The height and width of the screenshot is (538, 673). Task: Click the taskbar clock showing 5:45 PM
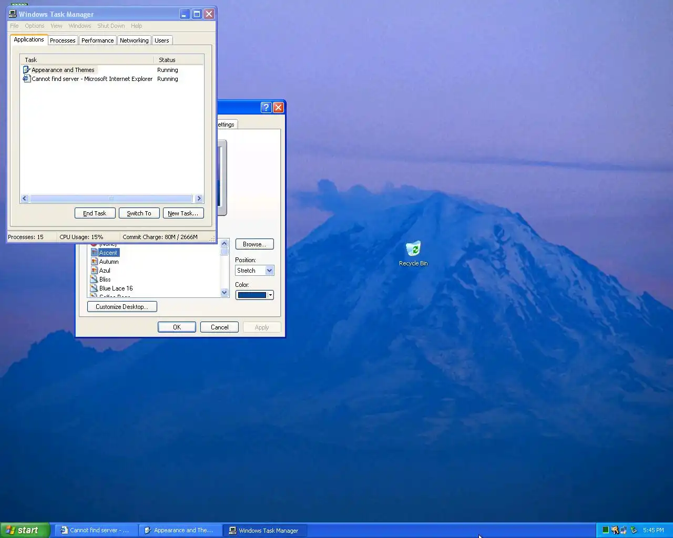pos(653,530)
